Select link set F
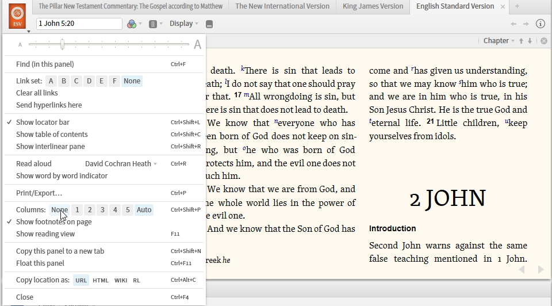This screenshot has width=552, height=306. [x=114, y=81]
